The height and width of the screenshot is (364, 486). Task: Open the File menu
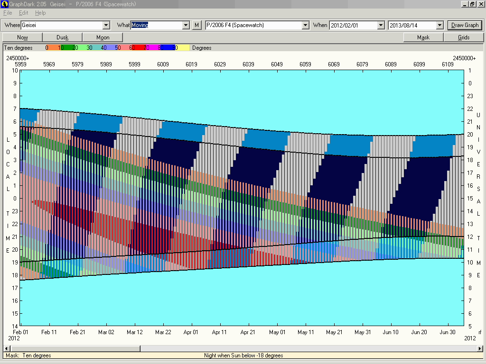8,13
